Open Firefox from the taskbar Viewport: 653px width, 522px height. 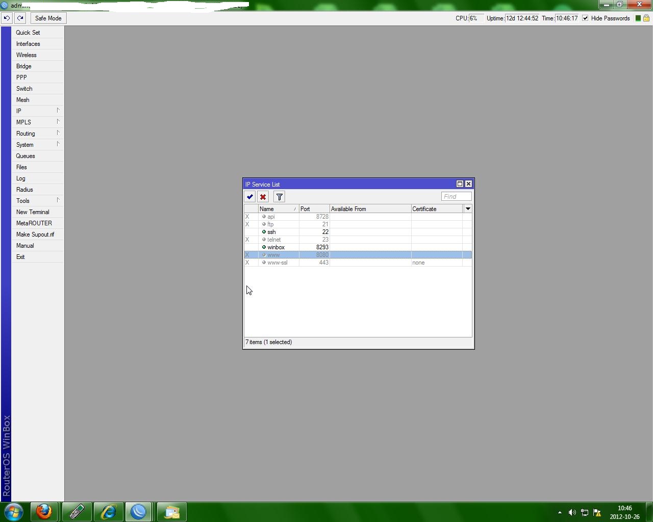[x=44, y=512]
